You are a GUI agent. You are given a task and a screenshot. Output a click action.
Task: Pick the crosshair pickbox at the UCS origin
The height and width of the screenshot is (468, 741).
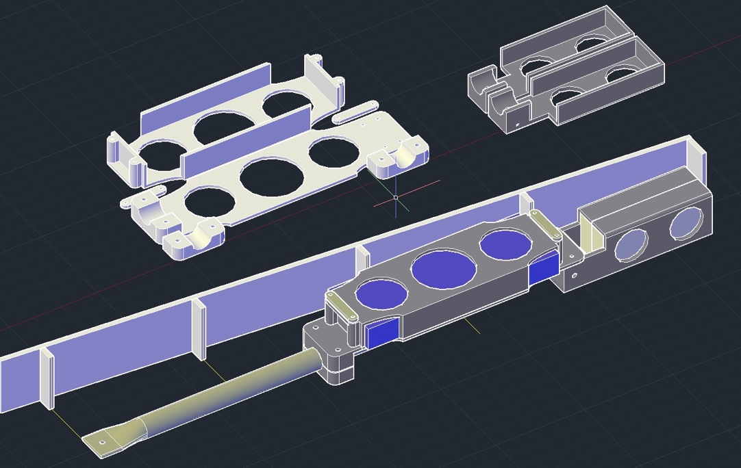tap(396, 198)
